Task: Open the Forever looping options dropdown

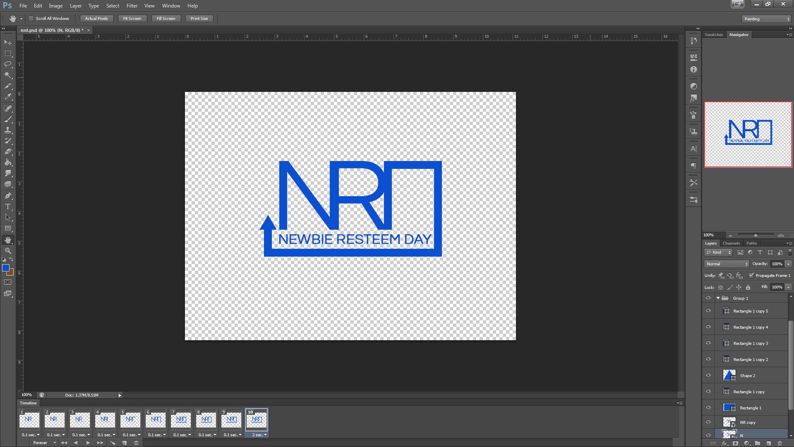Action: pyautogui.click(x=44, y=443)
